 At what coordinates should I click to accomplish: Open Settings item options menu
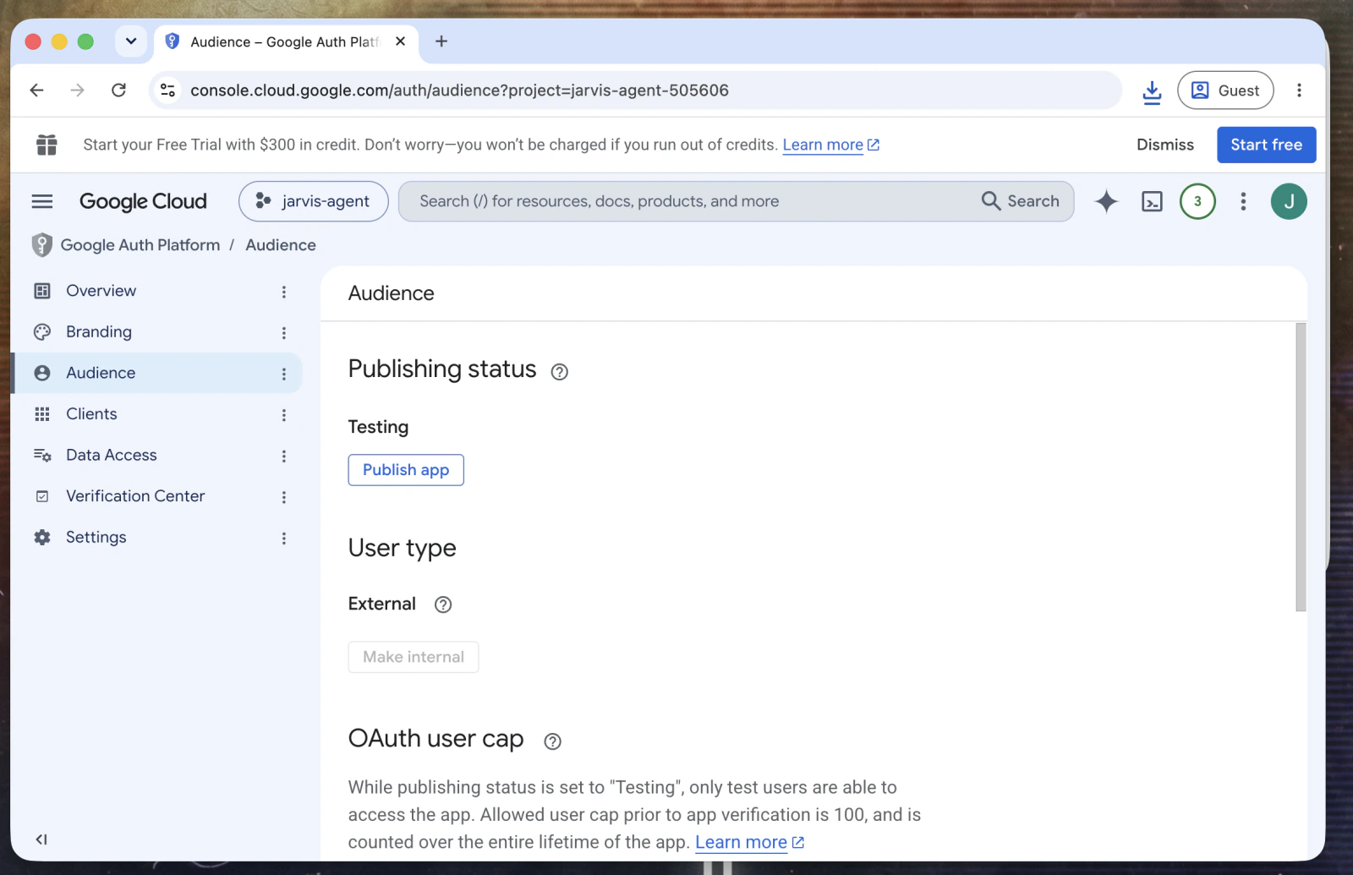click(x=284, y=539)
